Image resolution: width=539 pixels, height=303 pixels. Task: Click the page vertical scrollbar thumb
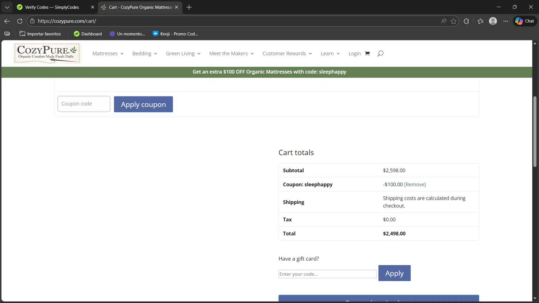coord(535,131)
